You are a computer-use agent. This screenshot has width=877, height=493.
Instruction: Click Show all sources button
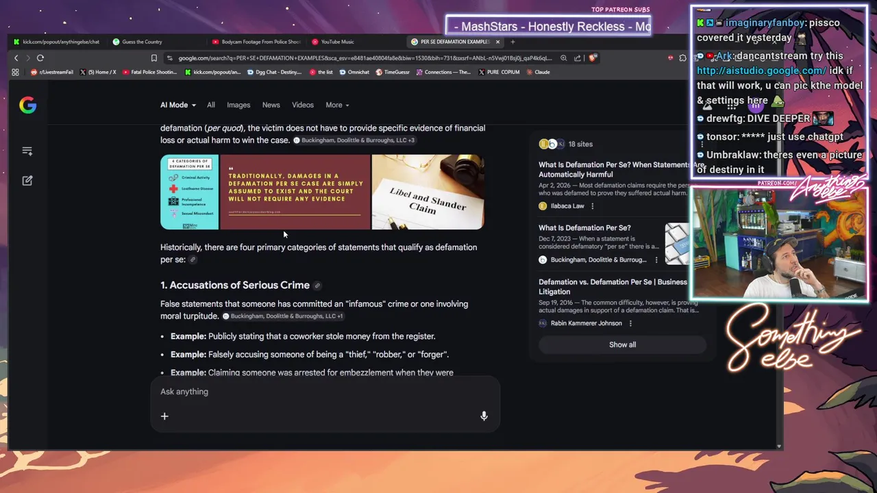pos(622,344)
